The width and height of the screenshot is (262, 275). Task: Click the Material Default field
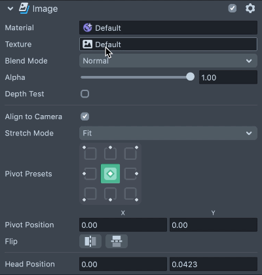(168, 27)
